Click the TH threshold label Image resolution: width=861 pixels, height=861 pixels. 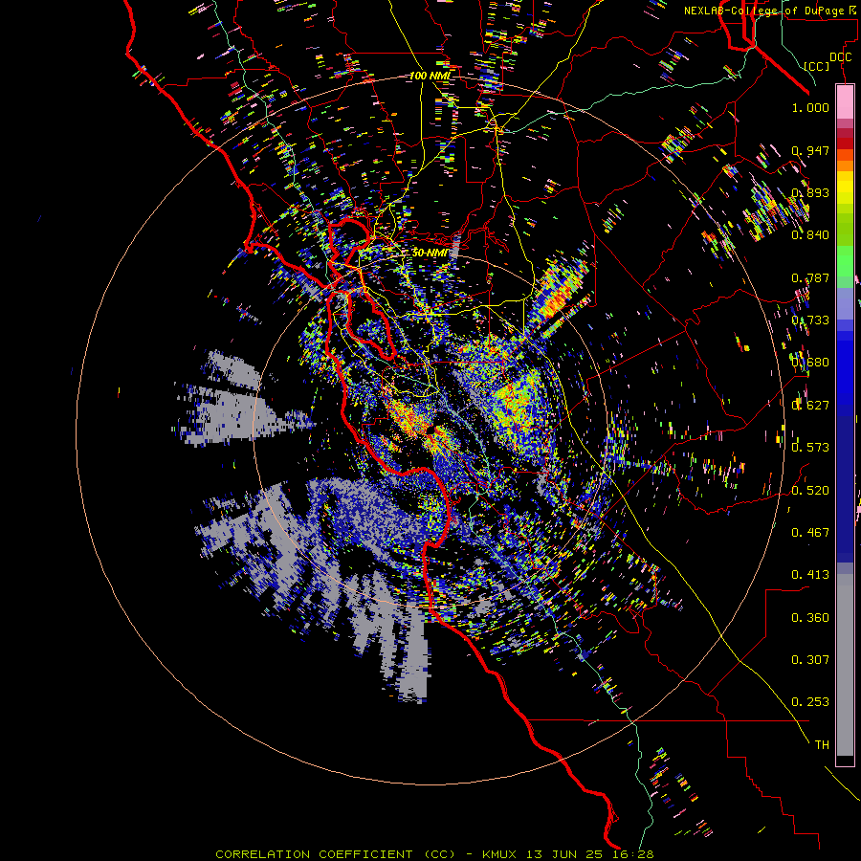(822, 744)
